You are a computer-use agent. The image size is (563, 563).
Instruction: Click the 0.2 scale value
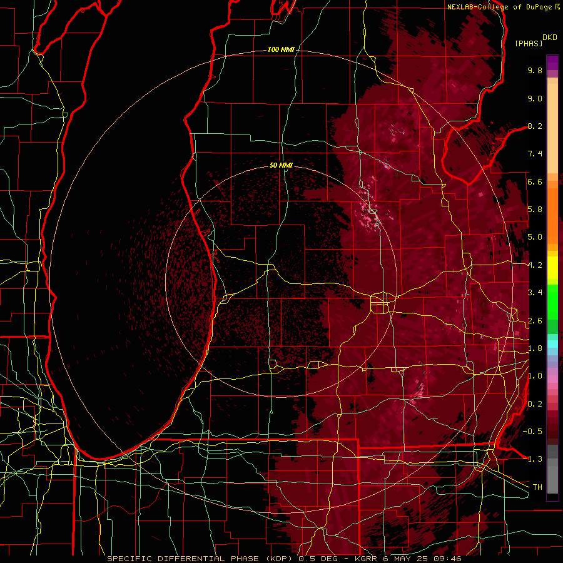(x=535, y=404)
